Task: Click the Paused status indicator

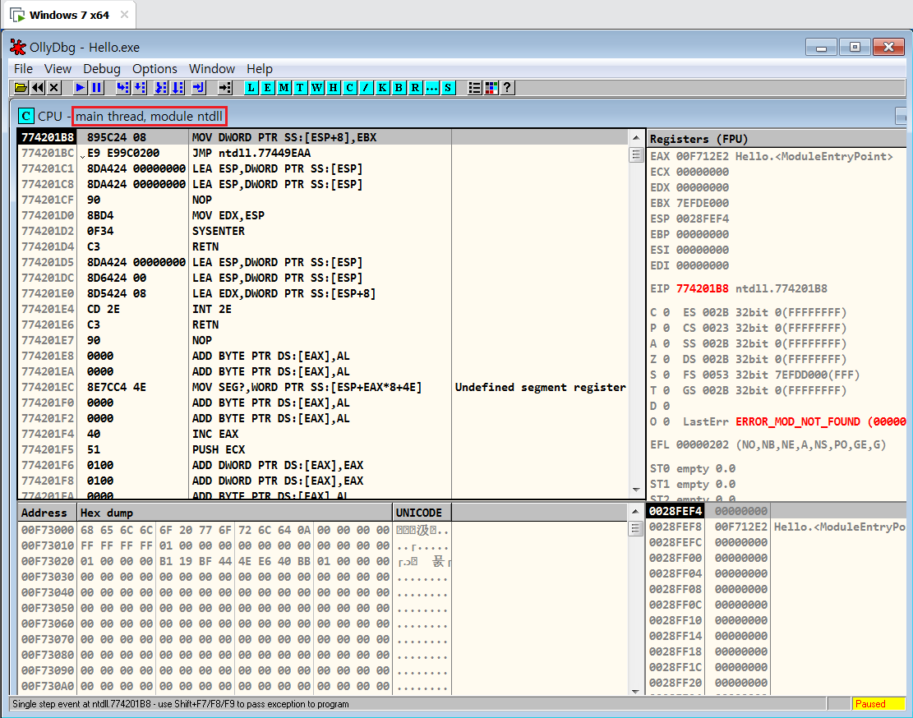Action: (878, 703)
